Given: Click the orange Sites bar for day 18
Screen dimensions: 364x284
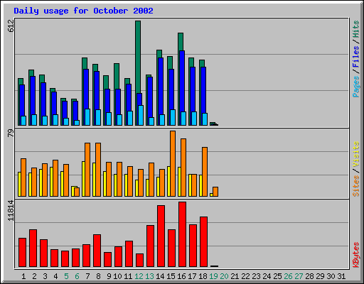Looking at the screenshot, I should point(205,172).
